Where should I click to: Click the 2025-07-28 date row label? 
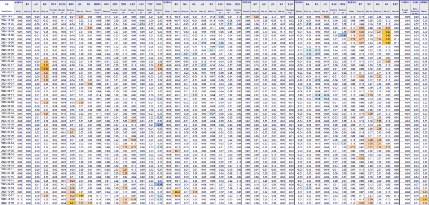point(8,150)
